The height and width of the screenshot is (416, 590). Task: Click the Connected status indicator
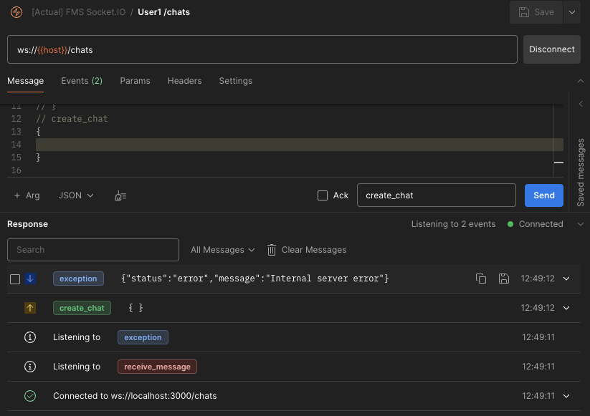pyautogui.click(x=536, y=224)
